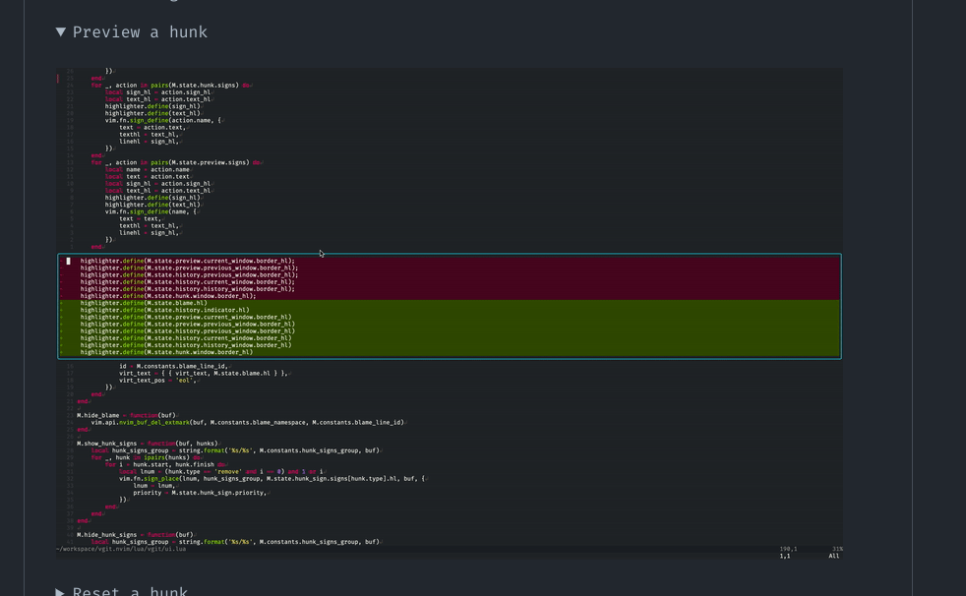Click the disclosure triangle next to Preview a hunk

(x=61, y=30)
